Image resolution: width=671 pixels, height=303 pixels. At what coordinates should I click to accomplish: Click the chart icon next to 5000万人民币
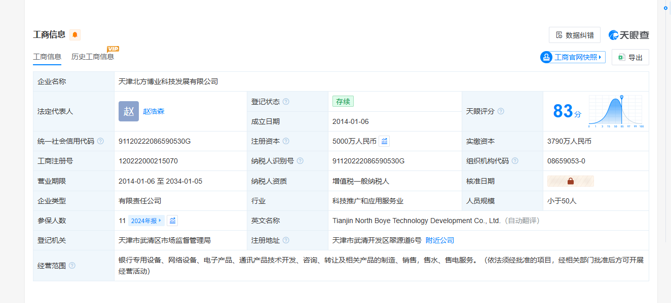pyautogui.click(x=384, y=141)
